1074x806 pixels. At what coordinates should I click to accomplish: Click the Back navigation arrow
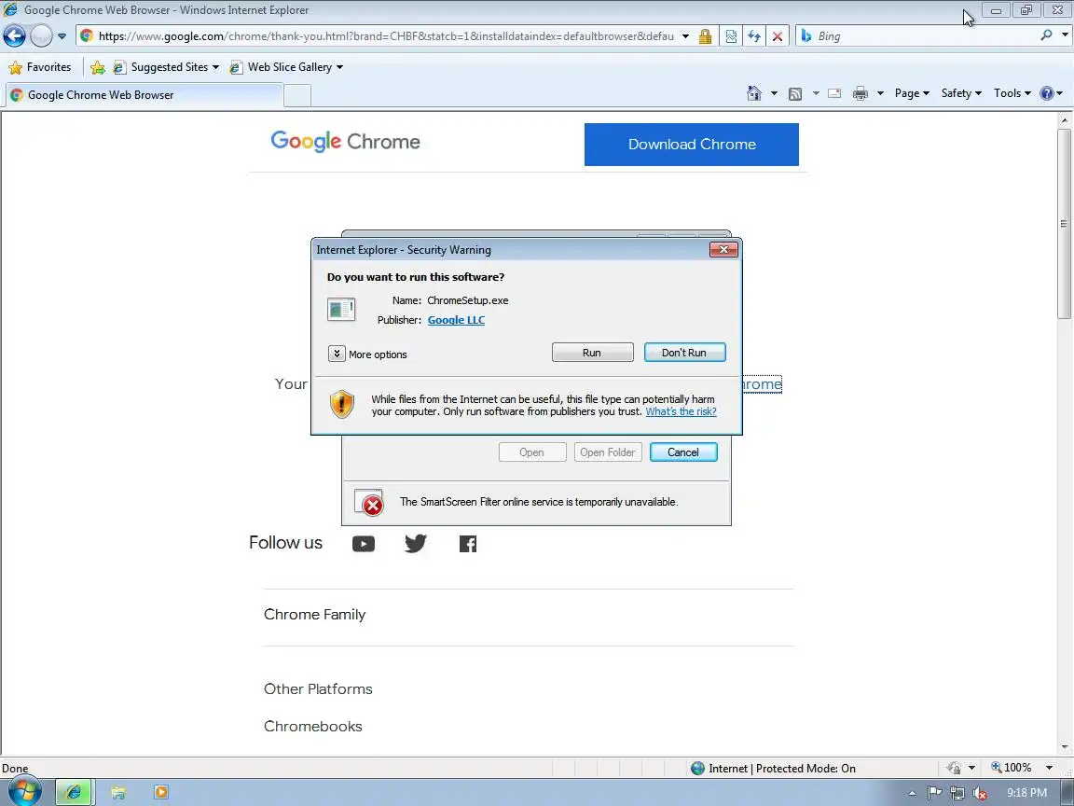[x=14, y=35]
